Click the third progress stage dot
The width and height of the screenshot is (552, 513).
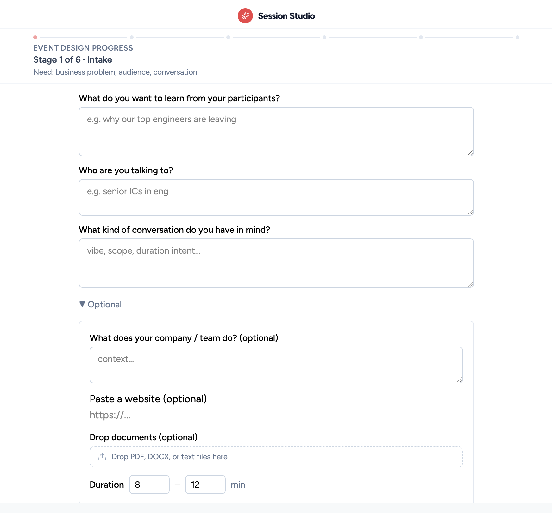tap(228, 37)
